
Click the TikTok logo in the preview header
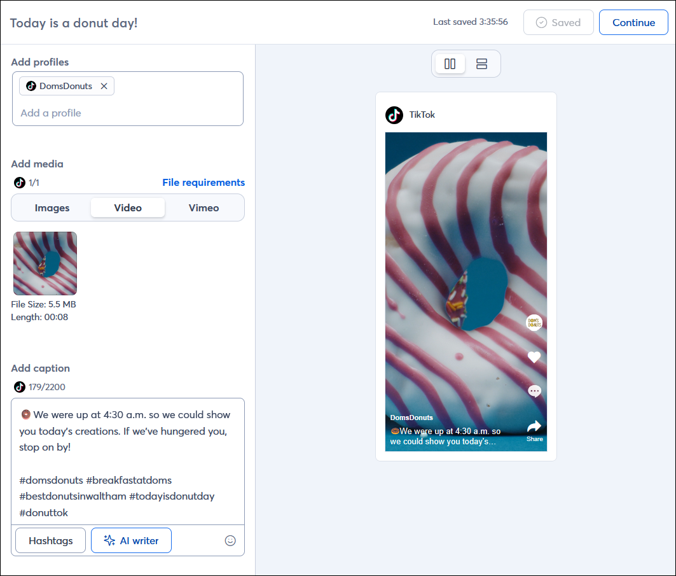pos(394,115)
